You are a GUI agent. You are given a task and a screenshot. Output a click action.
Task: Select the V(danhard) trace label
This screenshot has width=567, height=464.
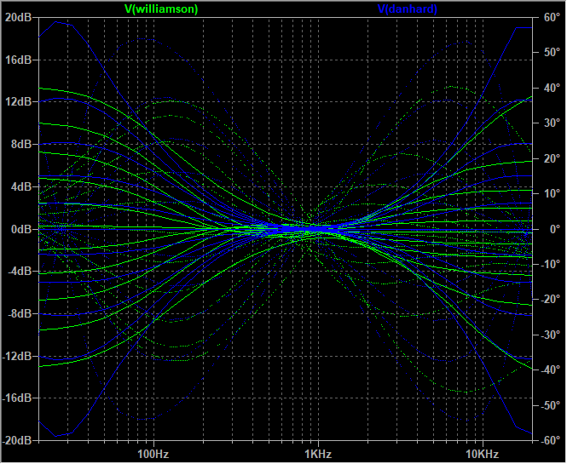408,9
